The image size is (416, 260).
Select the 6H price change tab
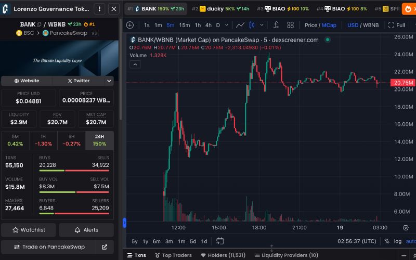click(71, 140)
